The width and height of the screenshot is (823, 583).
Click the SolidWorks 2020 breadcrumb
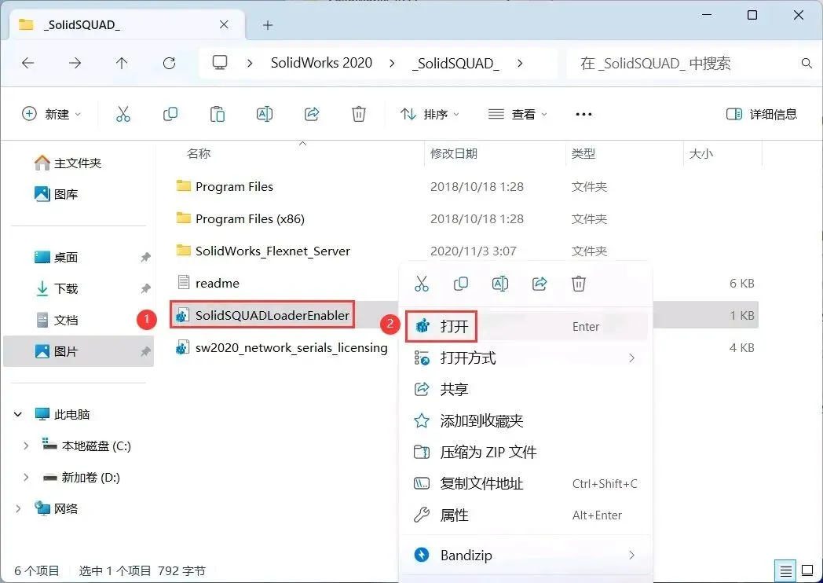pos(321,63)
